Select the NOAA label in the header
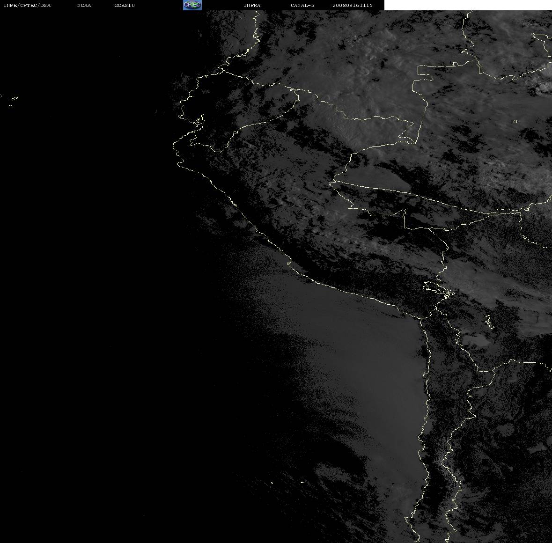 84,5
